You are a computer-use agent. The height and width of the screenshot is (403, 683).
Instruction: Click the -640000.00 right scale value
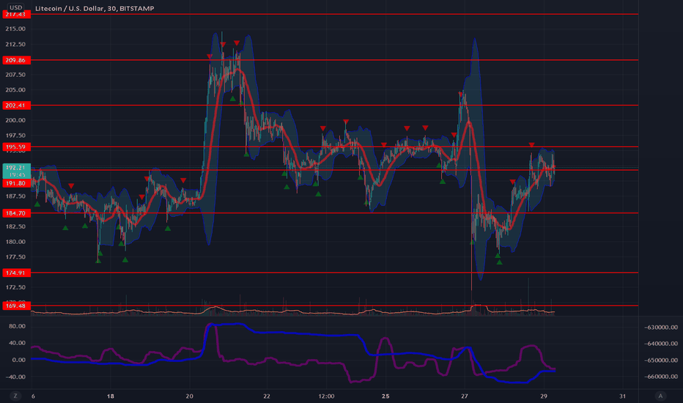[x=661, y=344]
